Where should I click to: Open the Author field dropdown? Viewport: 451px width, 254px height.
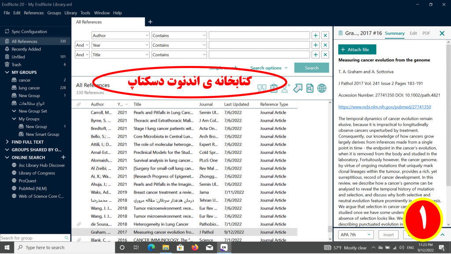tap(121, 36)
